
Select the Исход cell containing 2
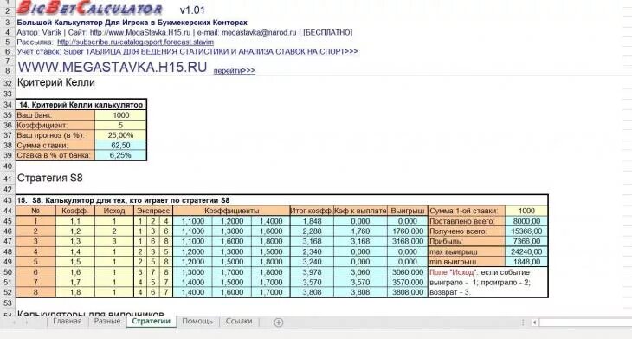coord(114,231)
